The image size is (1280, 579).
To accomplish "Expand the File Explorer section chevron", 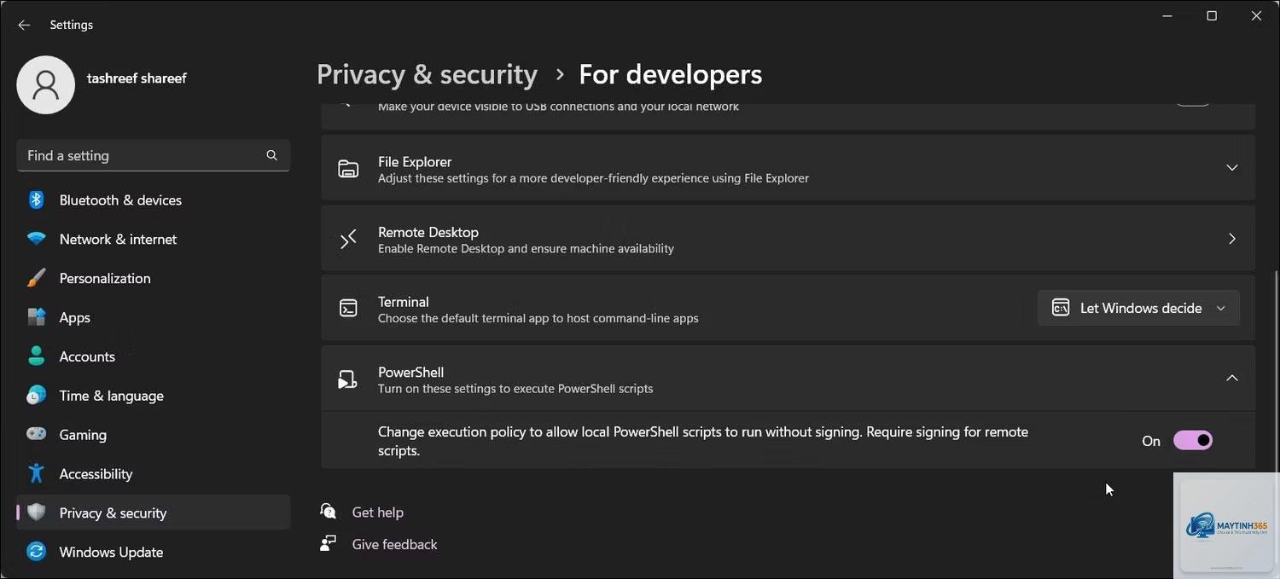I will [x=1232, y=168].
